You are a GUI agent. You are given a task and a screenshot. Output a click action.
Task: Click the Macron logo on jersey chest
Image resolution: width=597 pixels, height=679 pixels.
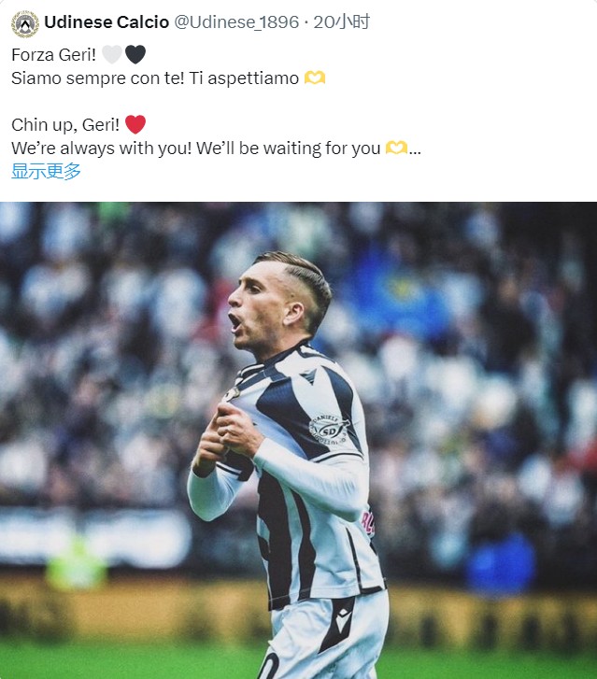click(308, 376)
